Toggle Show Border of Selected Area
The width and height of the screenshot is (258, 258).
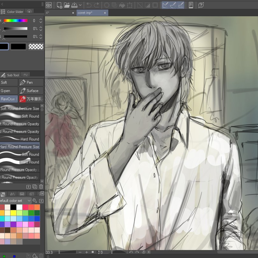(155, 5)
